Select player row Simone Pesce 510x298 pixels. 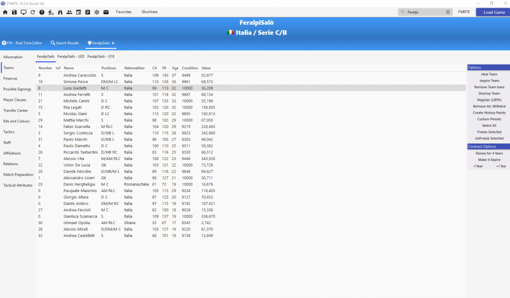click(251, 82)
